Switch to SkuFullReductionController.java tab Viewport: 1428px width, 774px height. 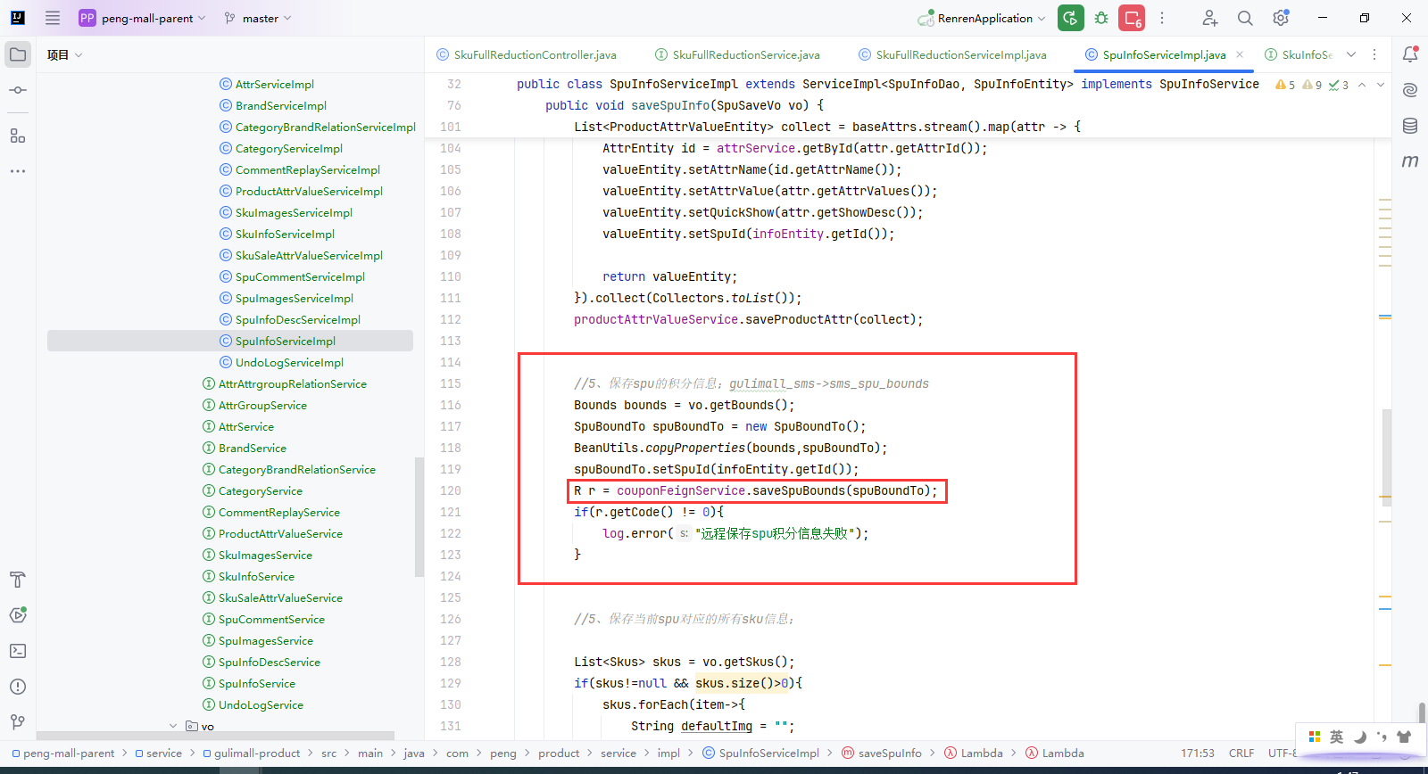[x=527, y=54]
